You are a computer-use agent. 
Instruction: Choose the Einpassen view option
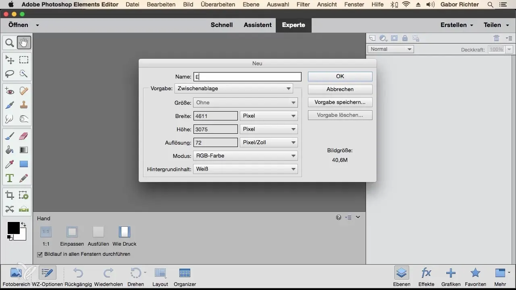point(72,232)
